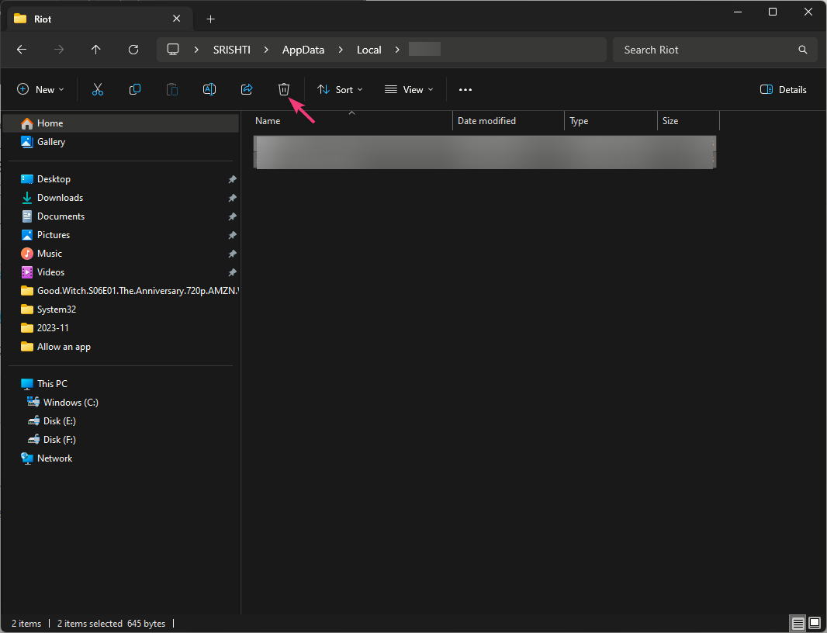
Task: Sort by Date modified column header
Action: click(508, 121)
